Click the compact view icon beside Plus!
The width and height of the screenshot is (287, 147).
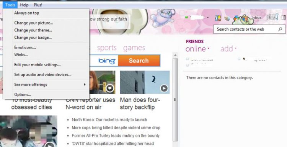pyautogui.click(x=283, y=18)
